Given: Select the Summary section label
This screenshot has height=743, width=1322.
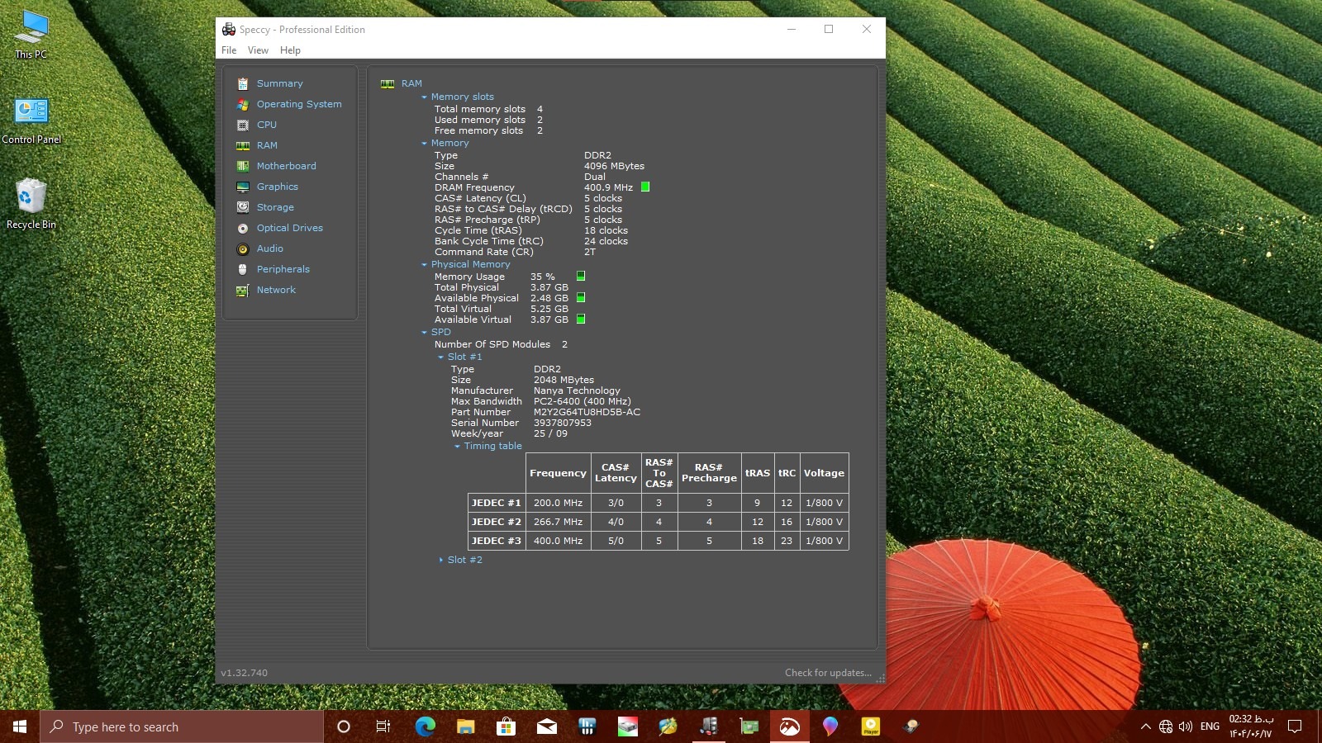Looking at the screenshot, I should [279, 83].
